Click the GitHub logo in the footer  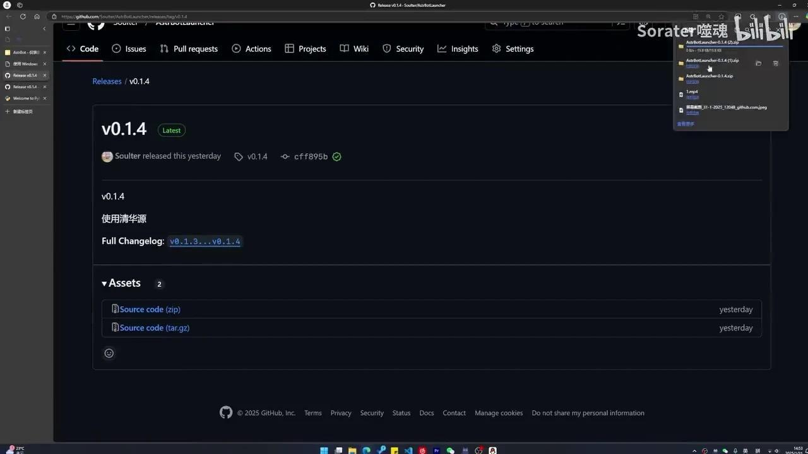tap(226, 412)
